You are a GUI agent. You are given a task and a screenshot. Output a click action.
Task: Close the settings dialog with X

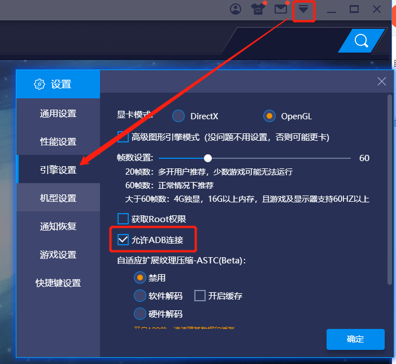coord(382,81)
